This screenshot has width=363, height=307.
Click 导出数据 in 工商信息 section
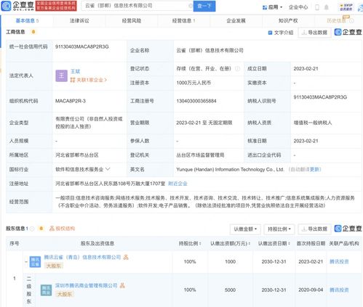coord(314,33)
